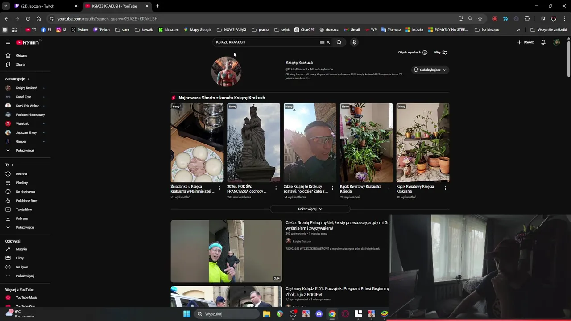
Task: Go back in the browser
Action: point(6,19)
